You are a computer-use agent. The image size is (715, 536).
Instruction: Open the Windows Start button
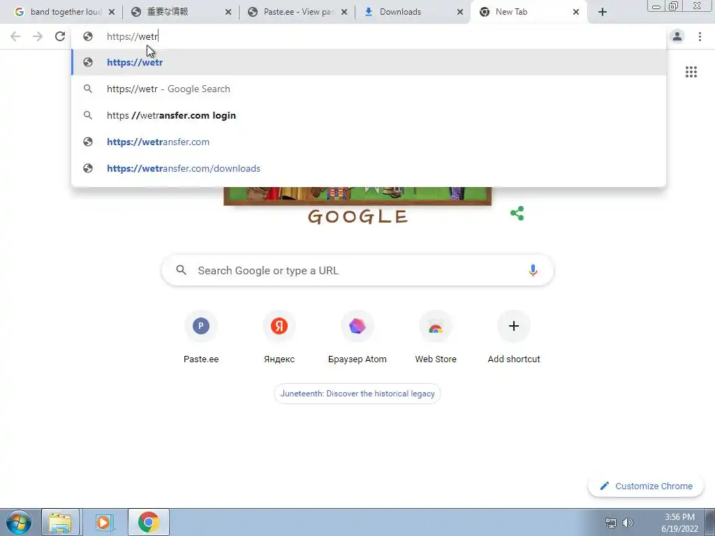click(19, 522)
